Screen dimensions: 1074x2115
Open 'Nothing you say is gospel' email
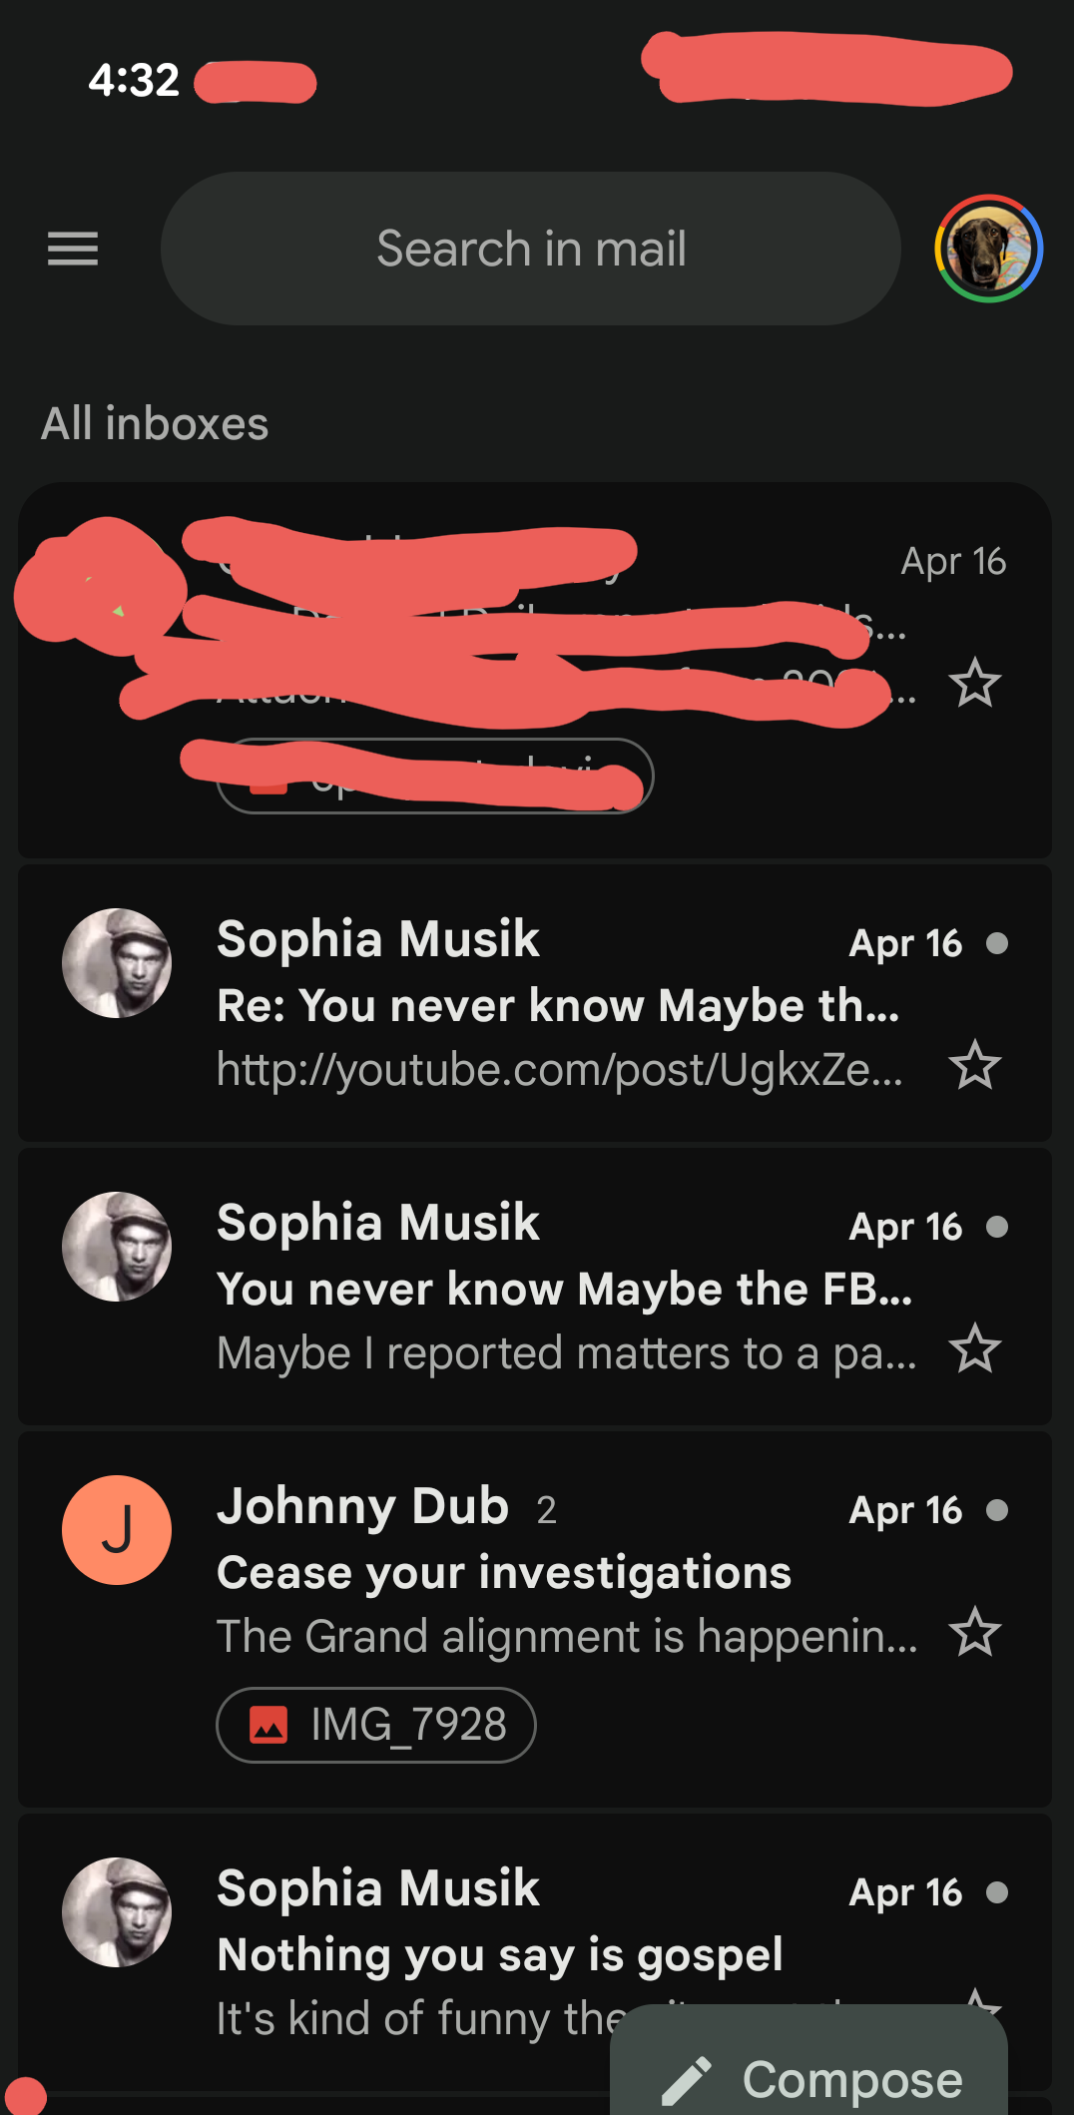[x=499, y=1954]
